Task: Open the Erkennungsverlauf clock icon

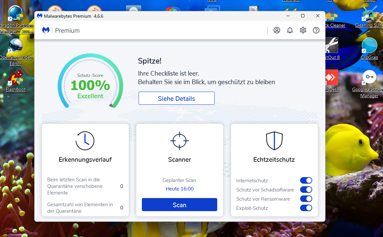Action: (85, 140)
